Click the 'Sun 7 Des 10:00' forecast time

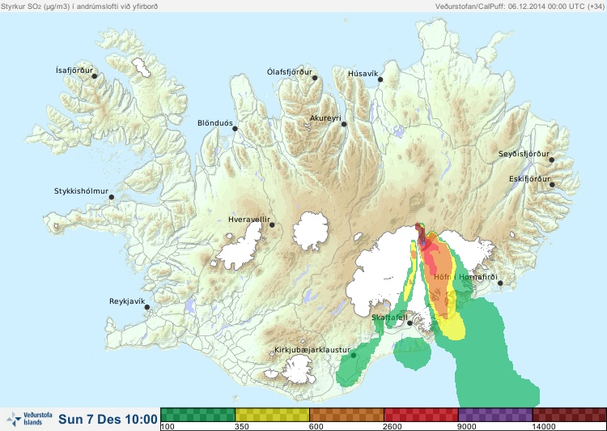tap(108, 419)
